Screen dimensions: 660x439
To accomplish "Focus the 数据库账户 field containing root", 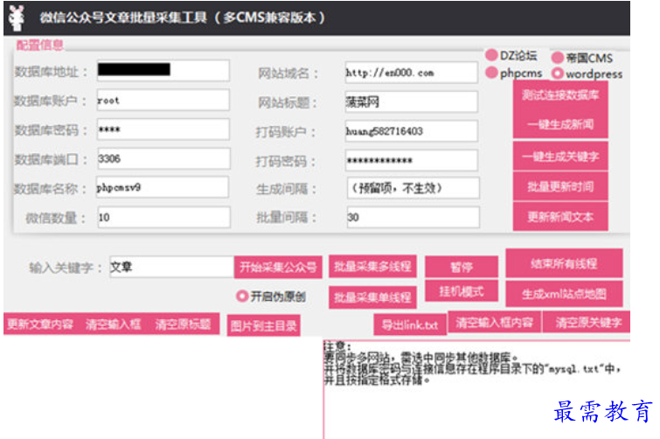I will point(163,101).
